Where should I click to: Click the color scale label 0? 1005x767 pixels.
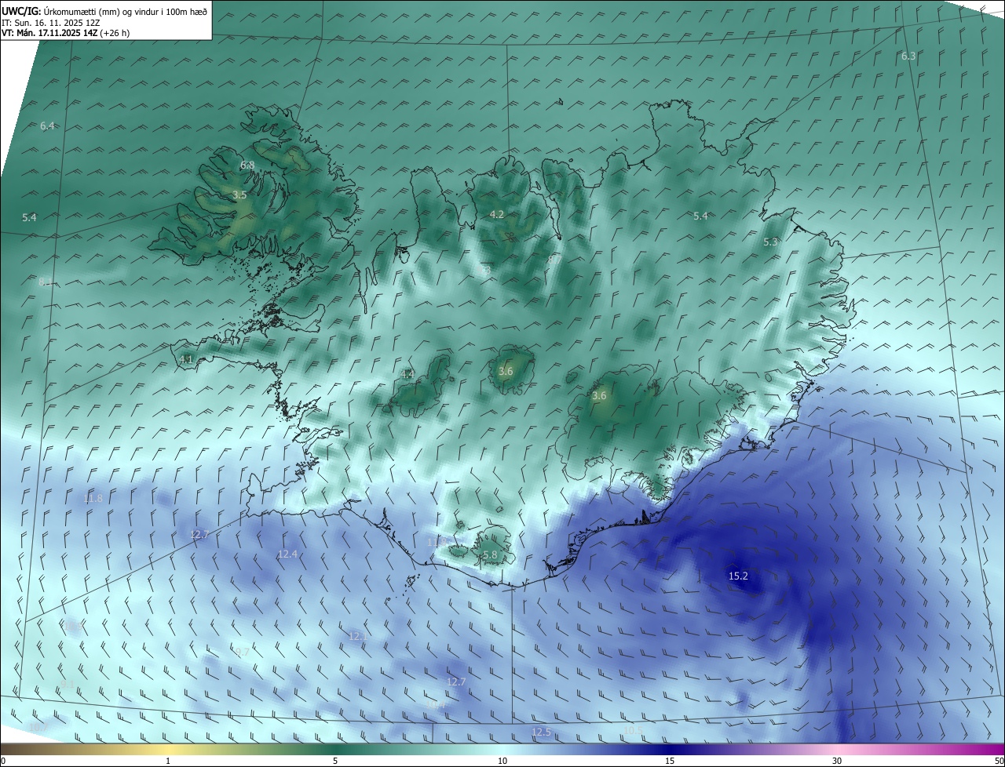[x=3, y=761]
